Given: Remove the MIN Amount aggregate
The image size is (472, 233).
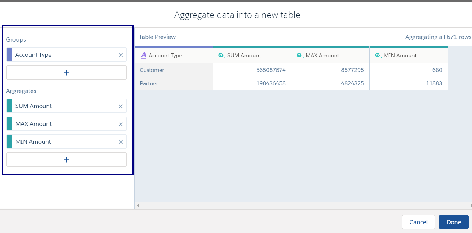Looking at the screenshot, I should tap(121, 142).
